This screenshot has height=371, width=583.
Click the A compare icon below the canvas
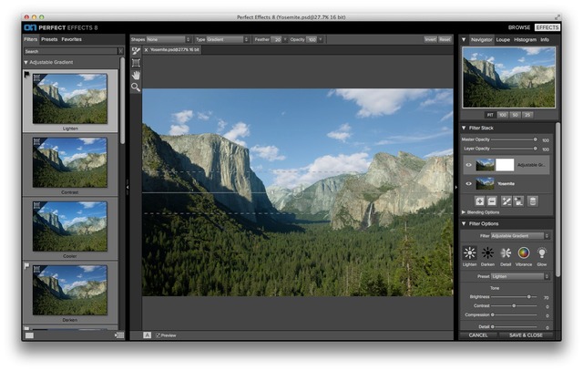click(148, 335)
